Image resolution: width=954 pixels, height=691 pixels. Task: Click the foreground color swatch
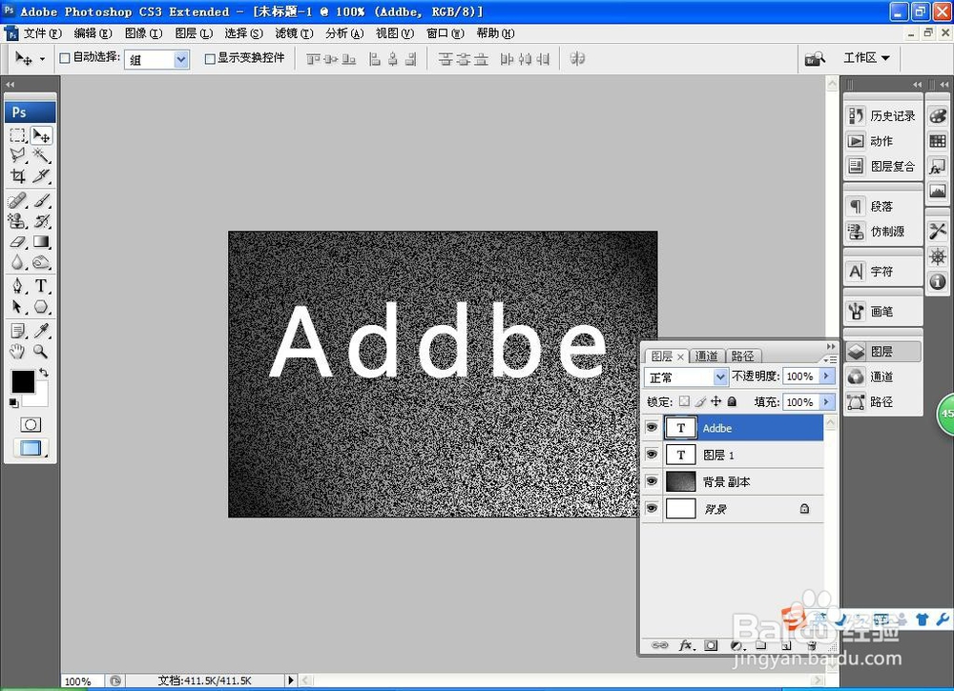click(23, 381)
